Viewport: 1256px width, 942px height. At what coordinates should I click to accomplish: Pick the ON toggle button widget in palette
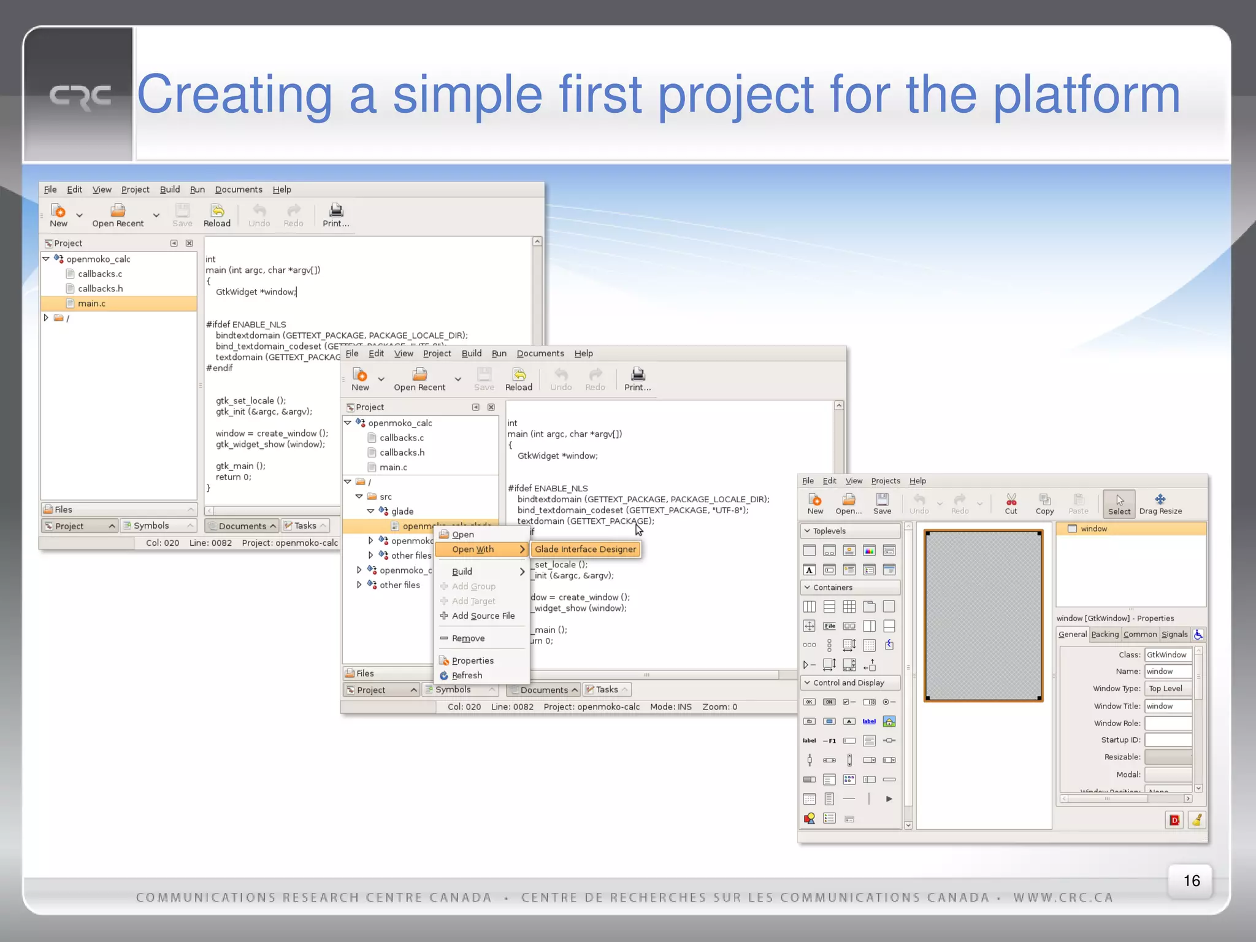click(829, 702)
